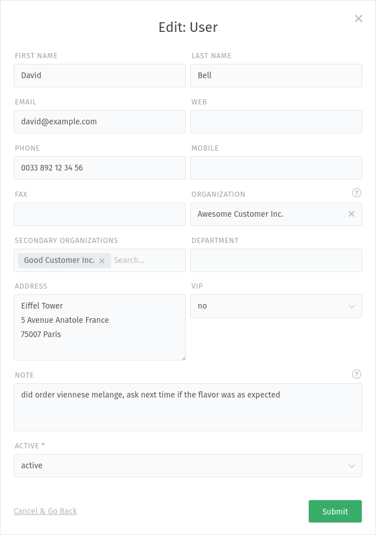Expand the Active status dropdown

pos(188,465)
